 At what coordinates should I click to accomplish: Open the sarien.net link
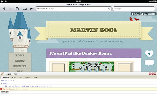pyautogui.click(x=91, y=41)
